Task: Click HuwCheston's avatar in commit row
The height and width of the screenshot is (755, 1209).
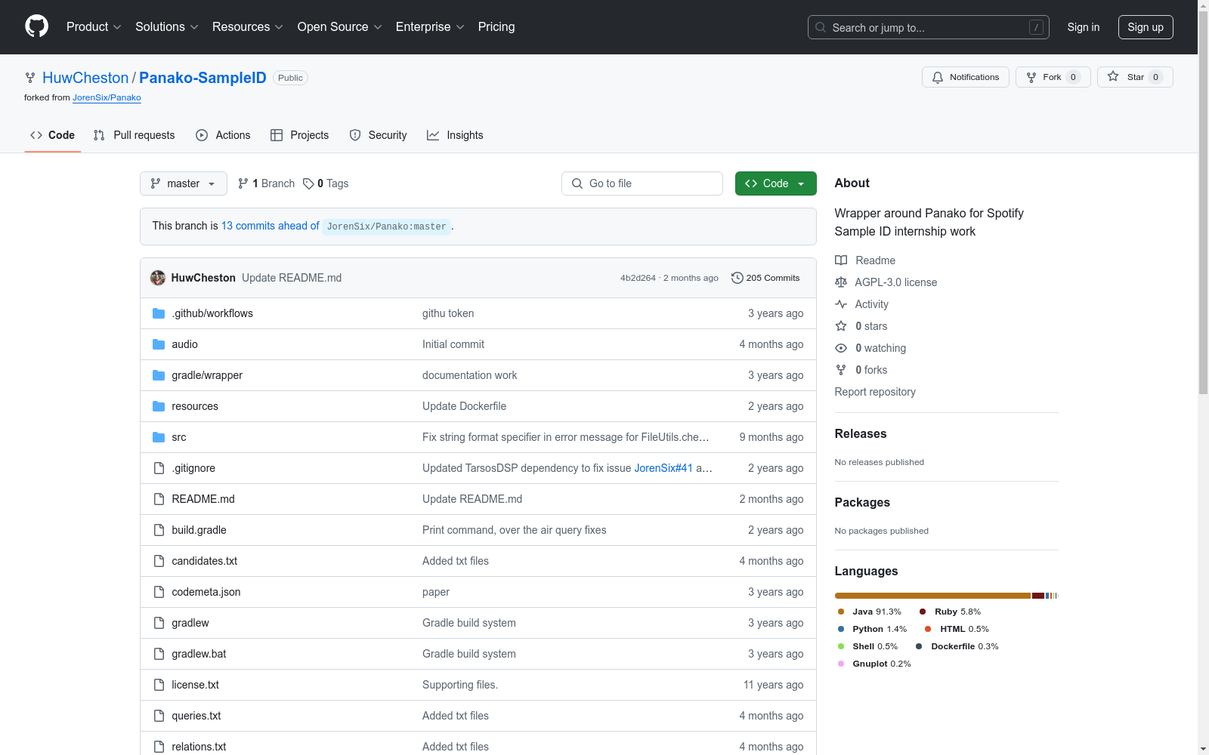Action: (x=158, y=278)
